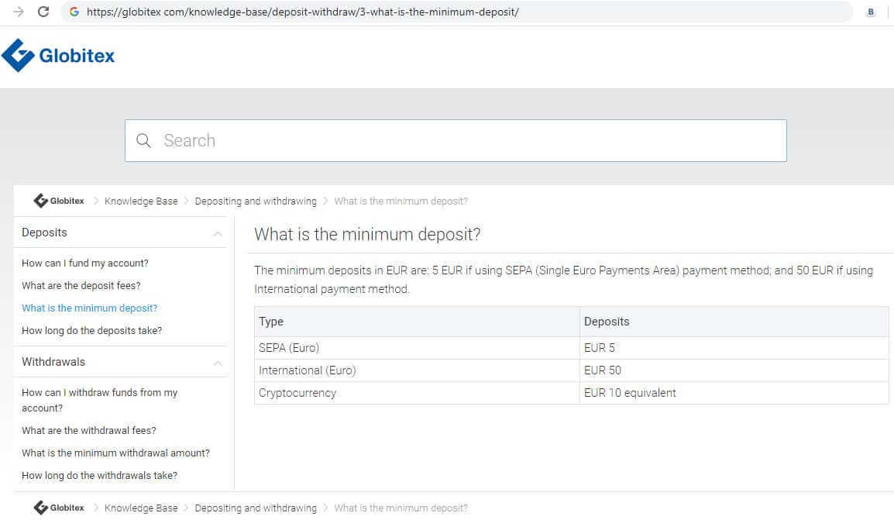Click the Globitex logo in the header
This screenshot has width=894, height=520.
coord(58,55)
